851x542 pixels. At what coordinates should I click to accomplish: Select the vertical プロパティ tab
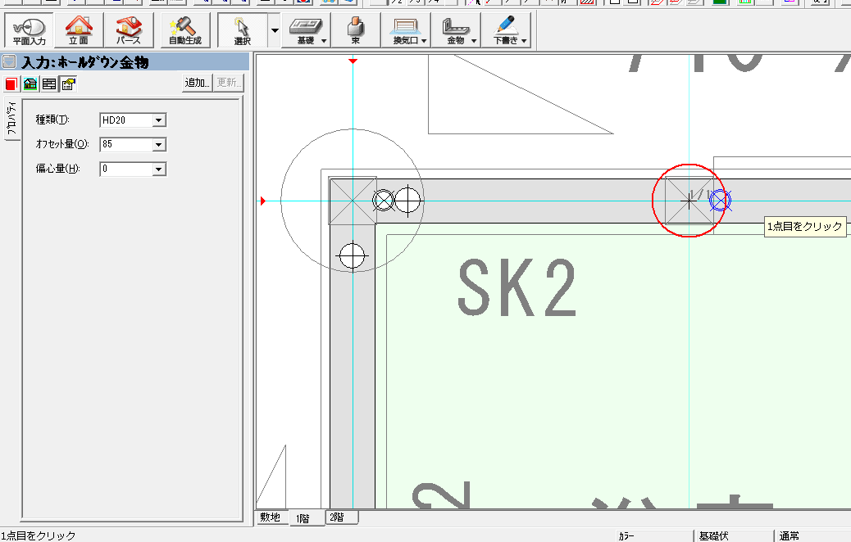pyautogui.click(x=12, y=119)
